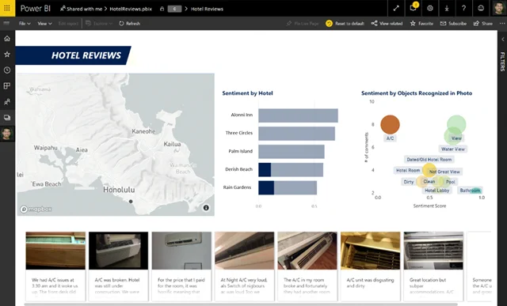Click the 'Hotel Lobby' label

(436, 191)
